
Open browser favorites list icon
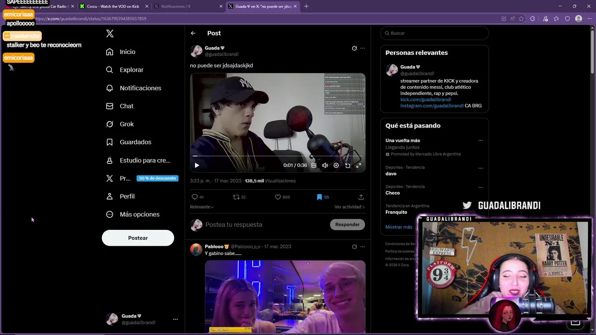556,19
